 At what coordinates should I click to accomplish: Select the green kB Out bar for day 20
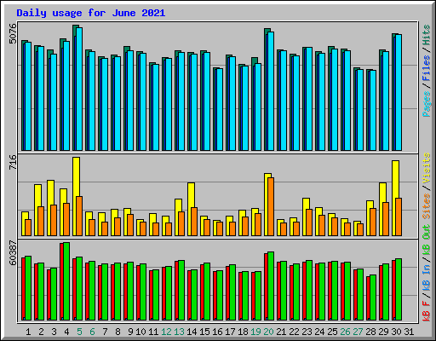(271, 286)
